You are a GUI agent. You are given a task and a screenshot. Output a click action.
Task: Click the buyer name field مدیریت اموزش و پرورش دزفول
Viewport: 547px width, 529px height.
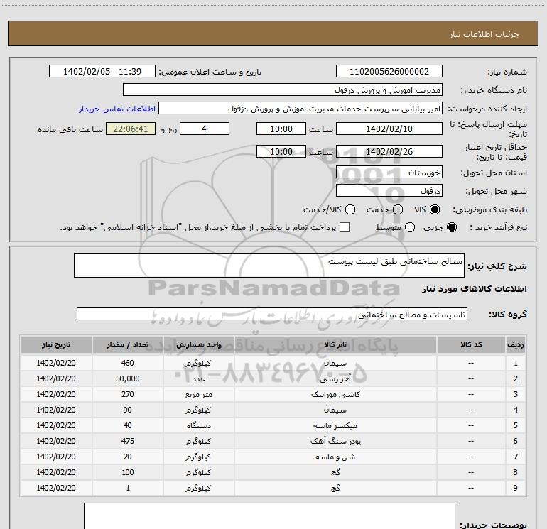[x=283, y=90]
